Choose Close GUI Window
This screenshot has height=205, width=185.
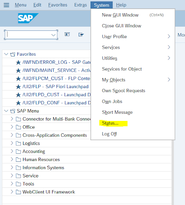[133, 26]
